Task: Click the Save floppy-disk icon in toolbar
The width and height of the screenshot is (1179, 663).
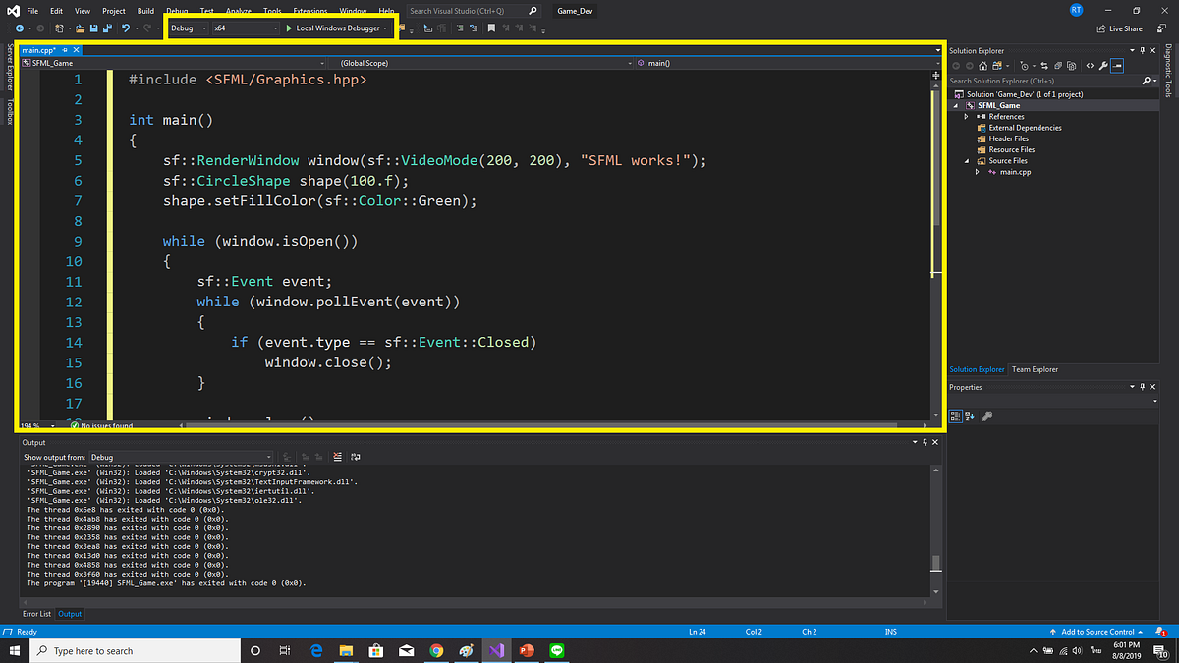Action: pyautogui.click(x=92, y=28)
